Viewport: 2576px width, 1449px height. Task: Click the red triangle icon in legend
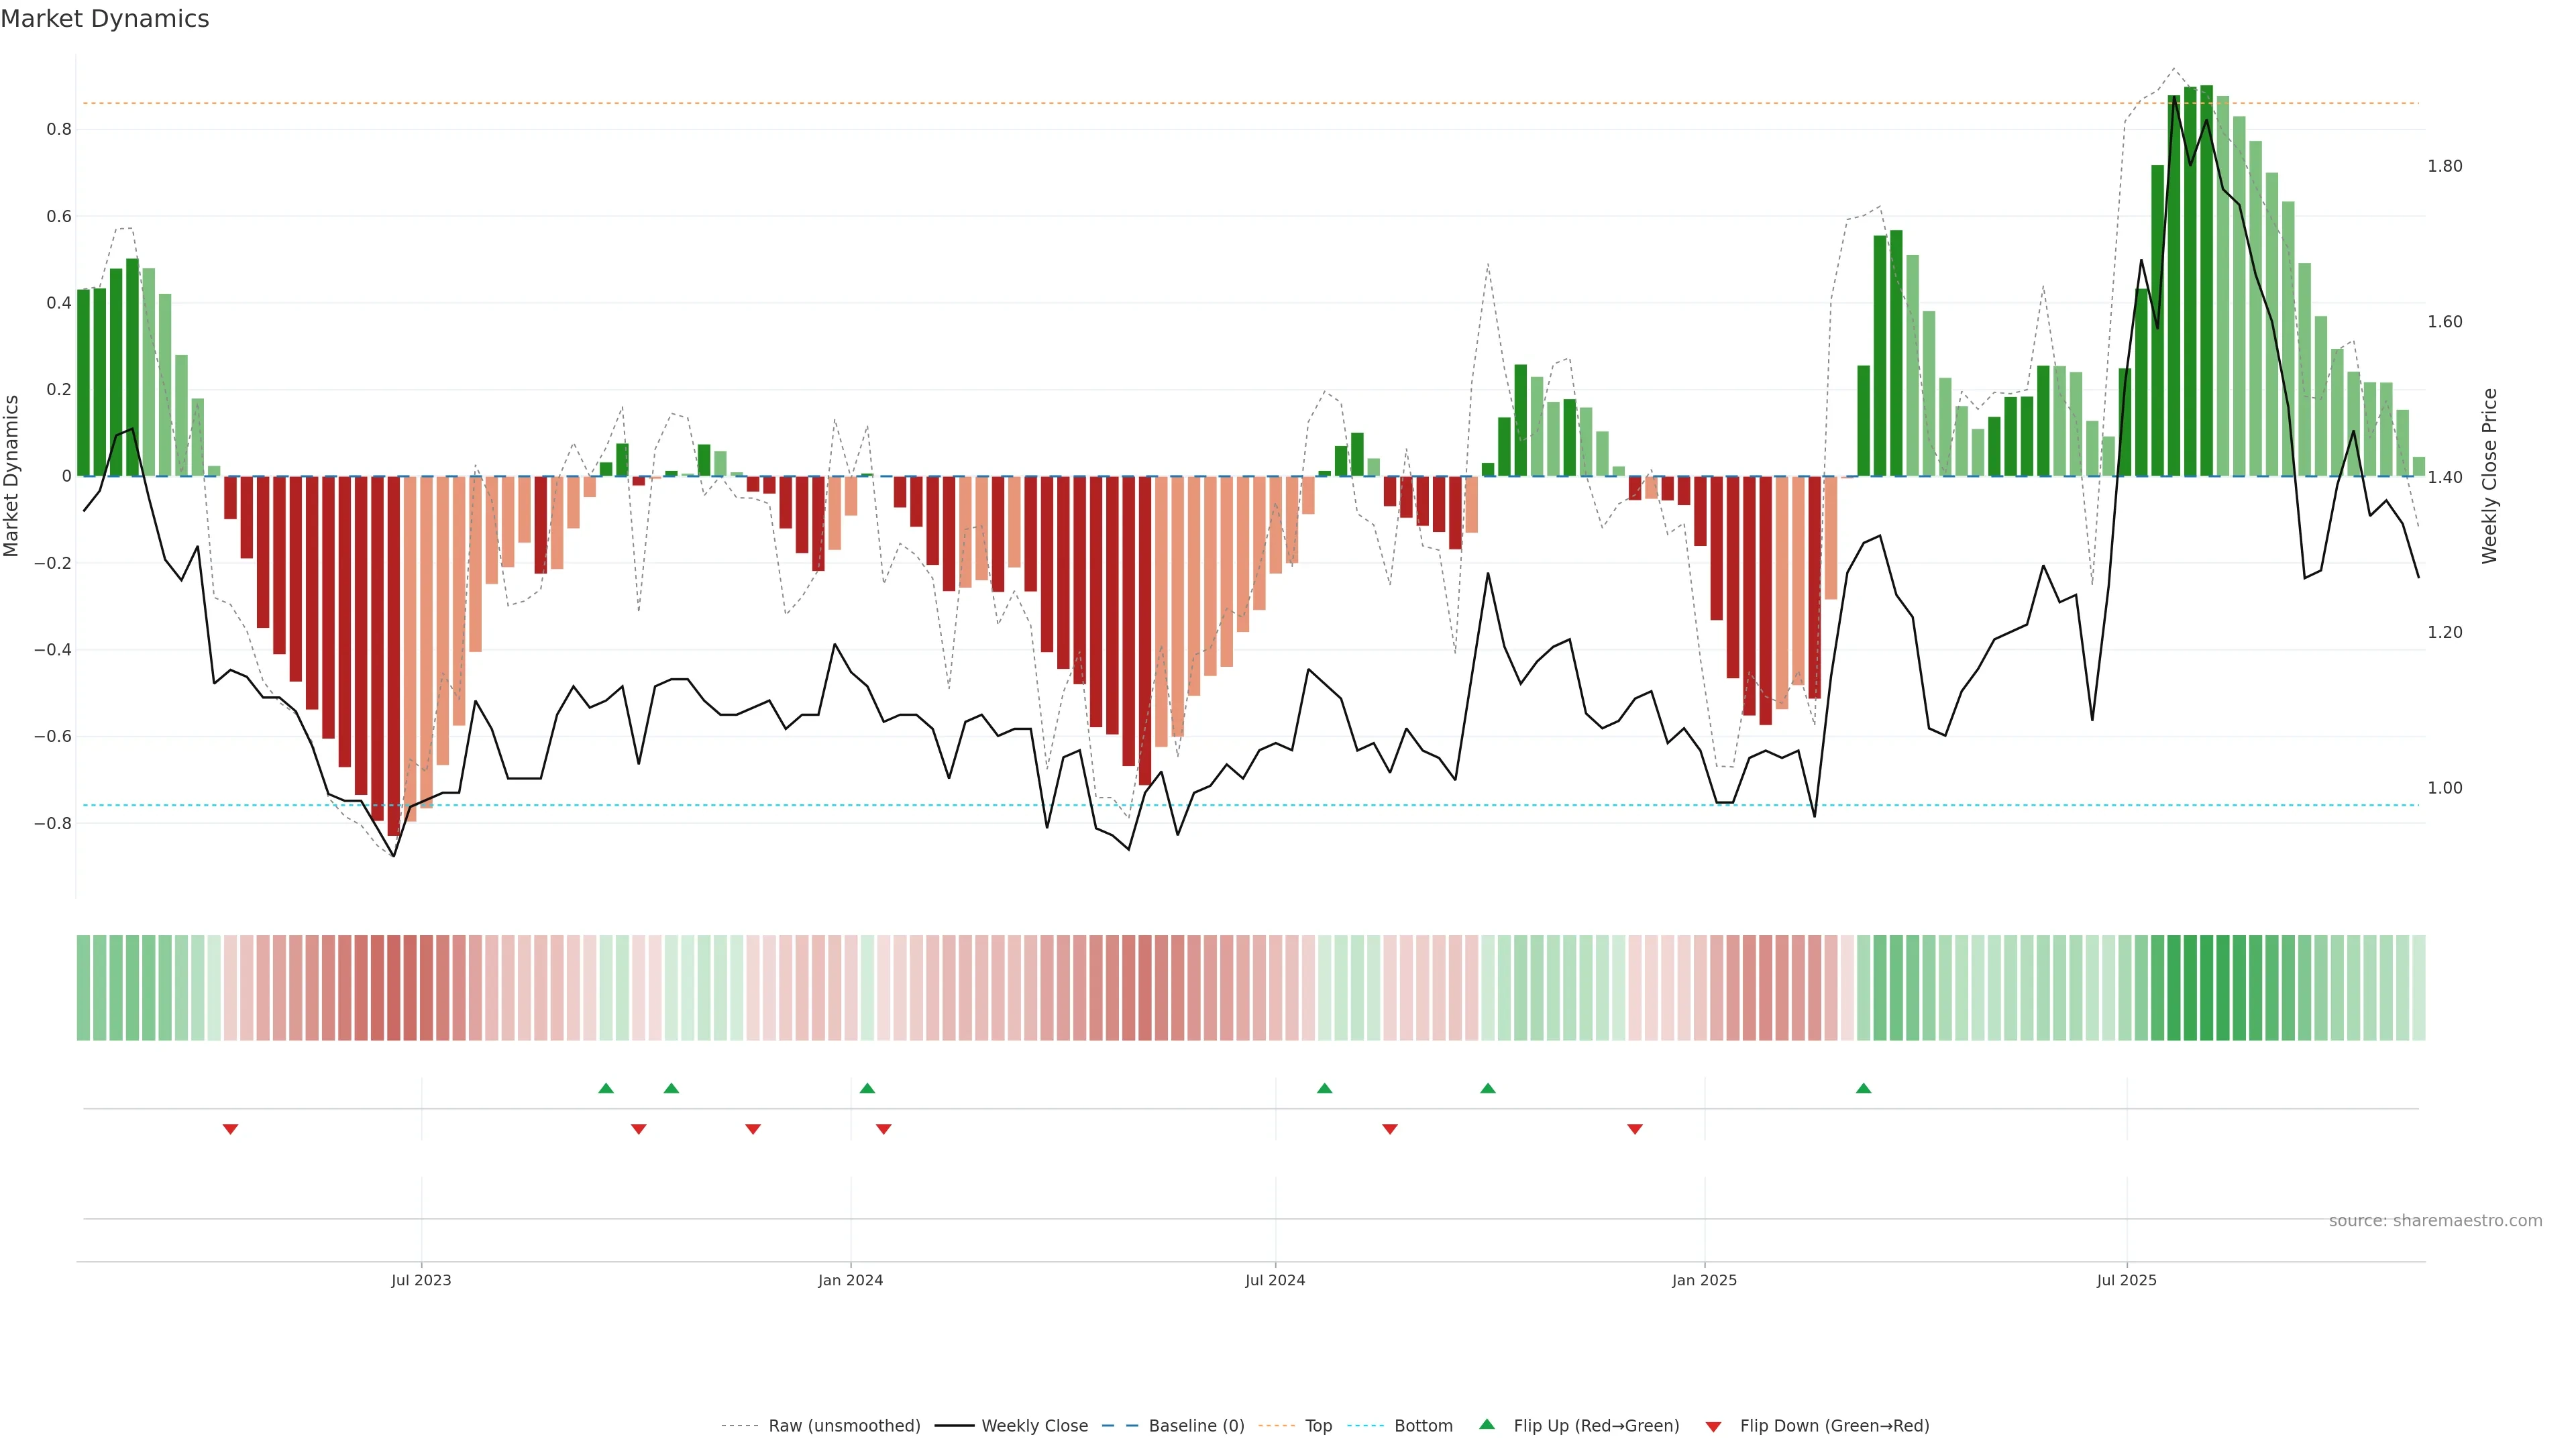click(x=1713, y=1426)
